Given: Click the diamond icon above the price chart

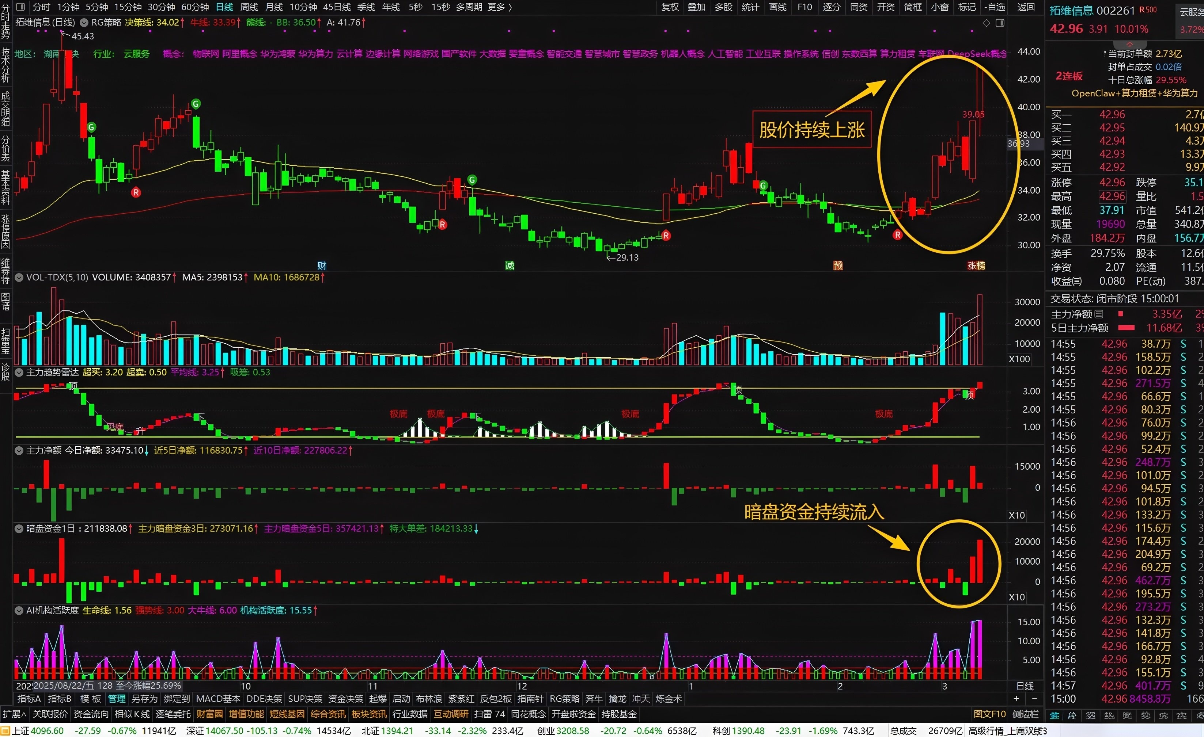Looking at the screenshot, I should [986, 23].
